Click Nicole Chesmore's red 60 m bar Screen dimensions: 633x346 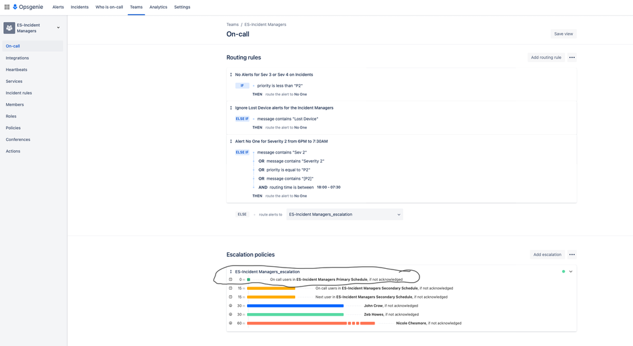pos(311,323)
